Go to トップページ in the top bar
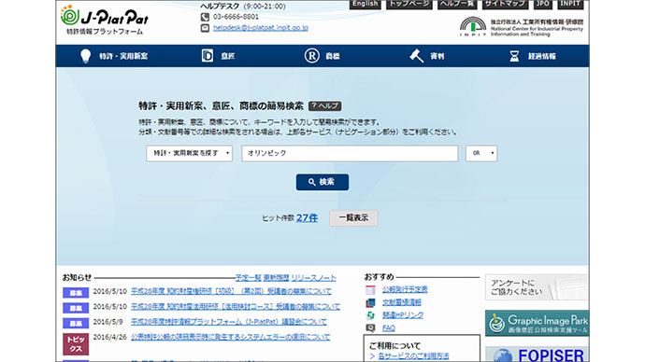 coord(408,4)
